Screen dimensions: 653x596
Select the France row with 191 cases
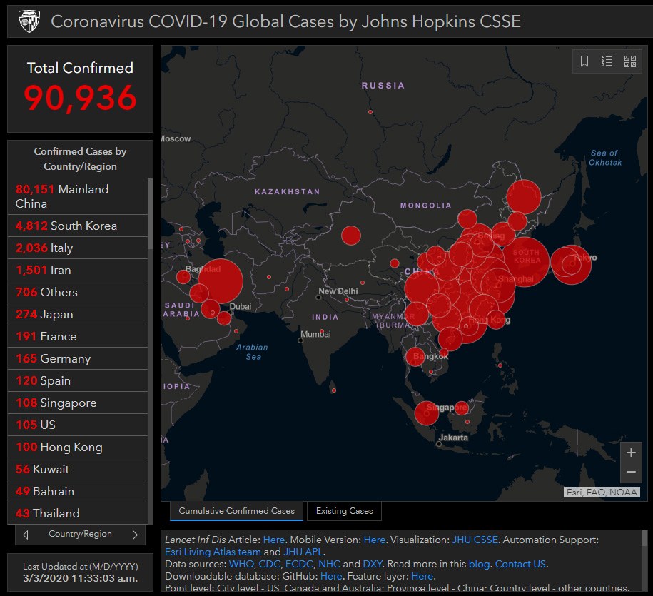click(78, 336)
